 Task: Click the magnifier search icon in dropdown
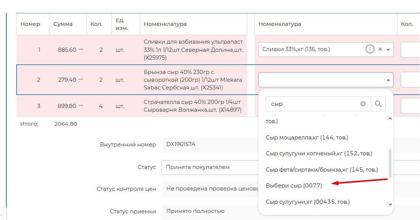click(378, 104)
